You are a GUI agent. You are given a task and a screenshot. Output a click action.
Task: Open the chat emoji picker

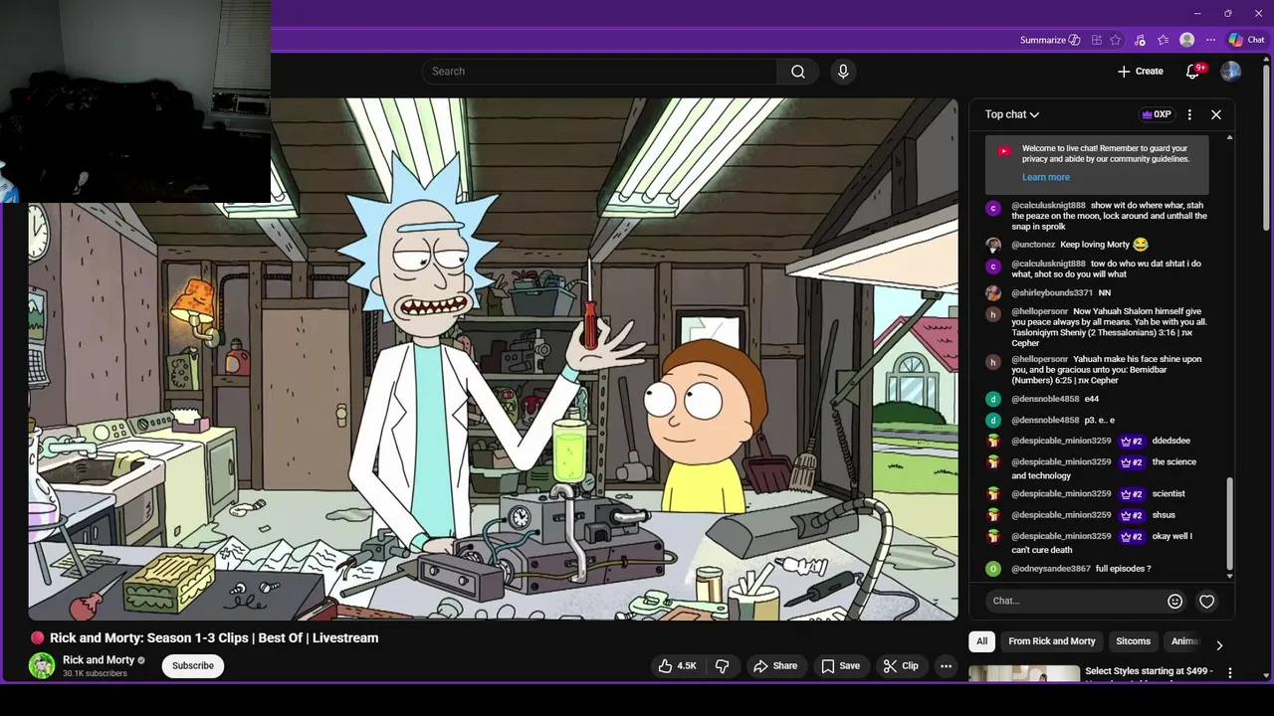[1175, 601]
